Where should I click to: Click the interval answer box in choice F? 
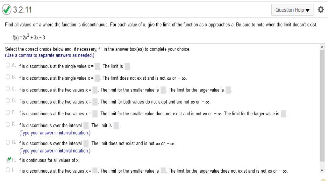[x=86, y=126]
